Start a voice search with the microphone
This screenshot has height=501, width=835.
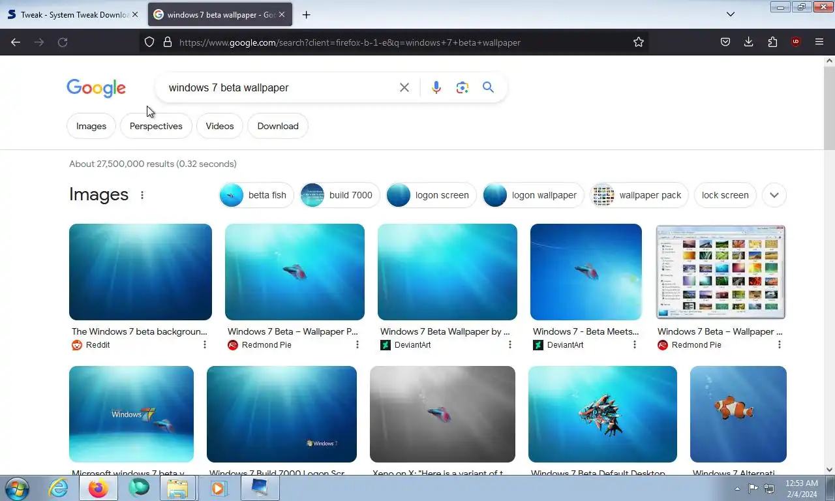436,87
